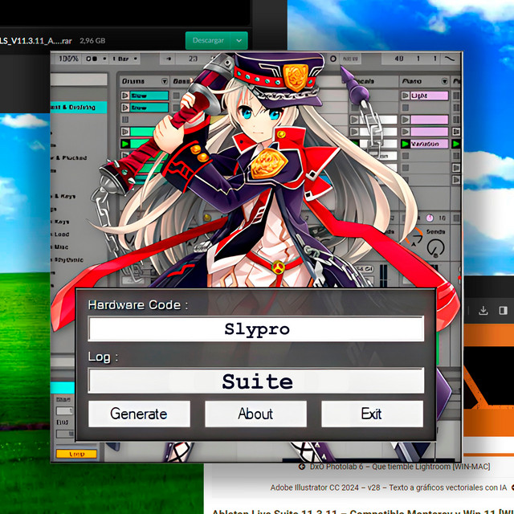514x514 pixels.
Task: Expand the Descargar dropdown arrow
Action: pos(239,40)
